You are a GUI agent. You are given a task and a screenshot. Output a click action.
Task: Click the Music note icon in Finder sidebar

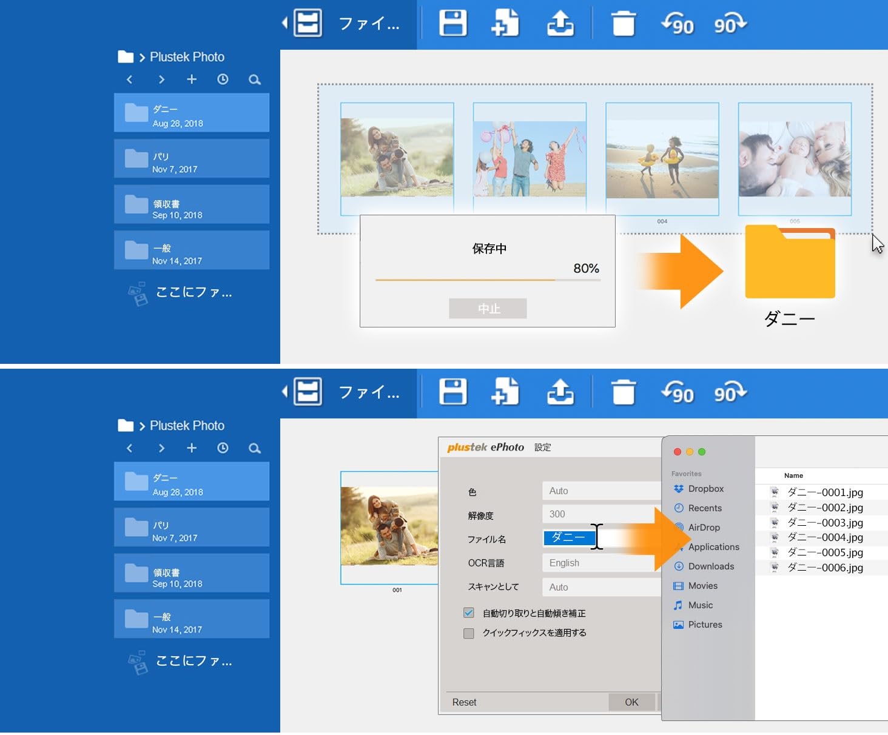click(678, 605)
